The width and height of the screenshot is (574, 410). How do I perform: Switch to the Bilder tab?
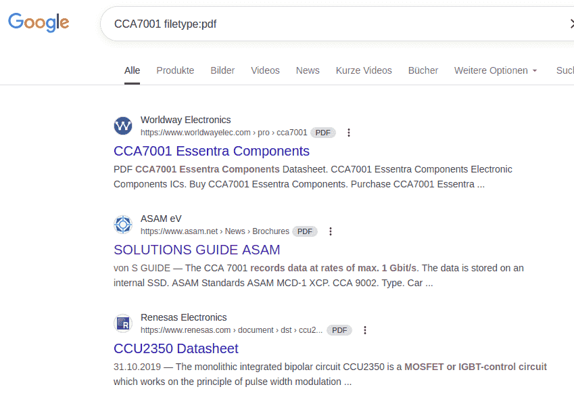tap(222, 70)
